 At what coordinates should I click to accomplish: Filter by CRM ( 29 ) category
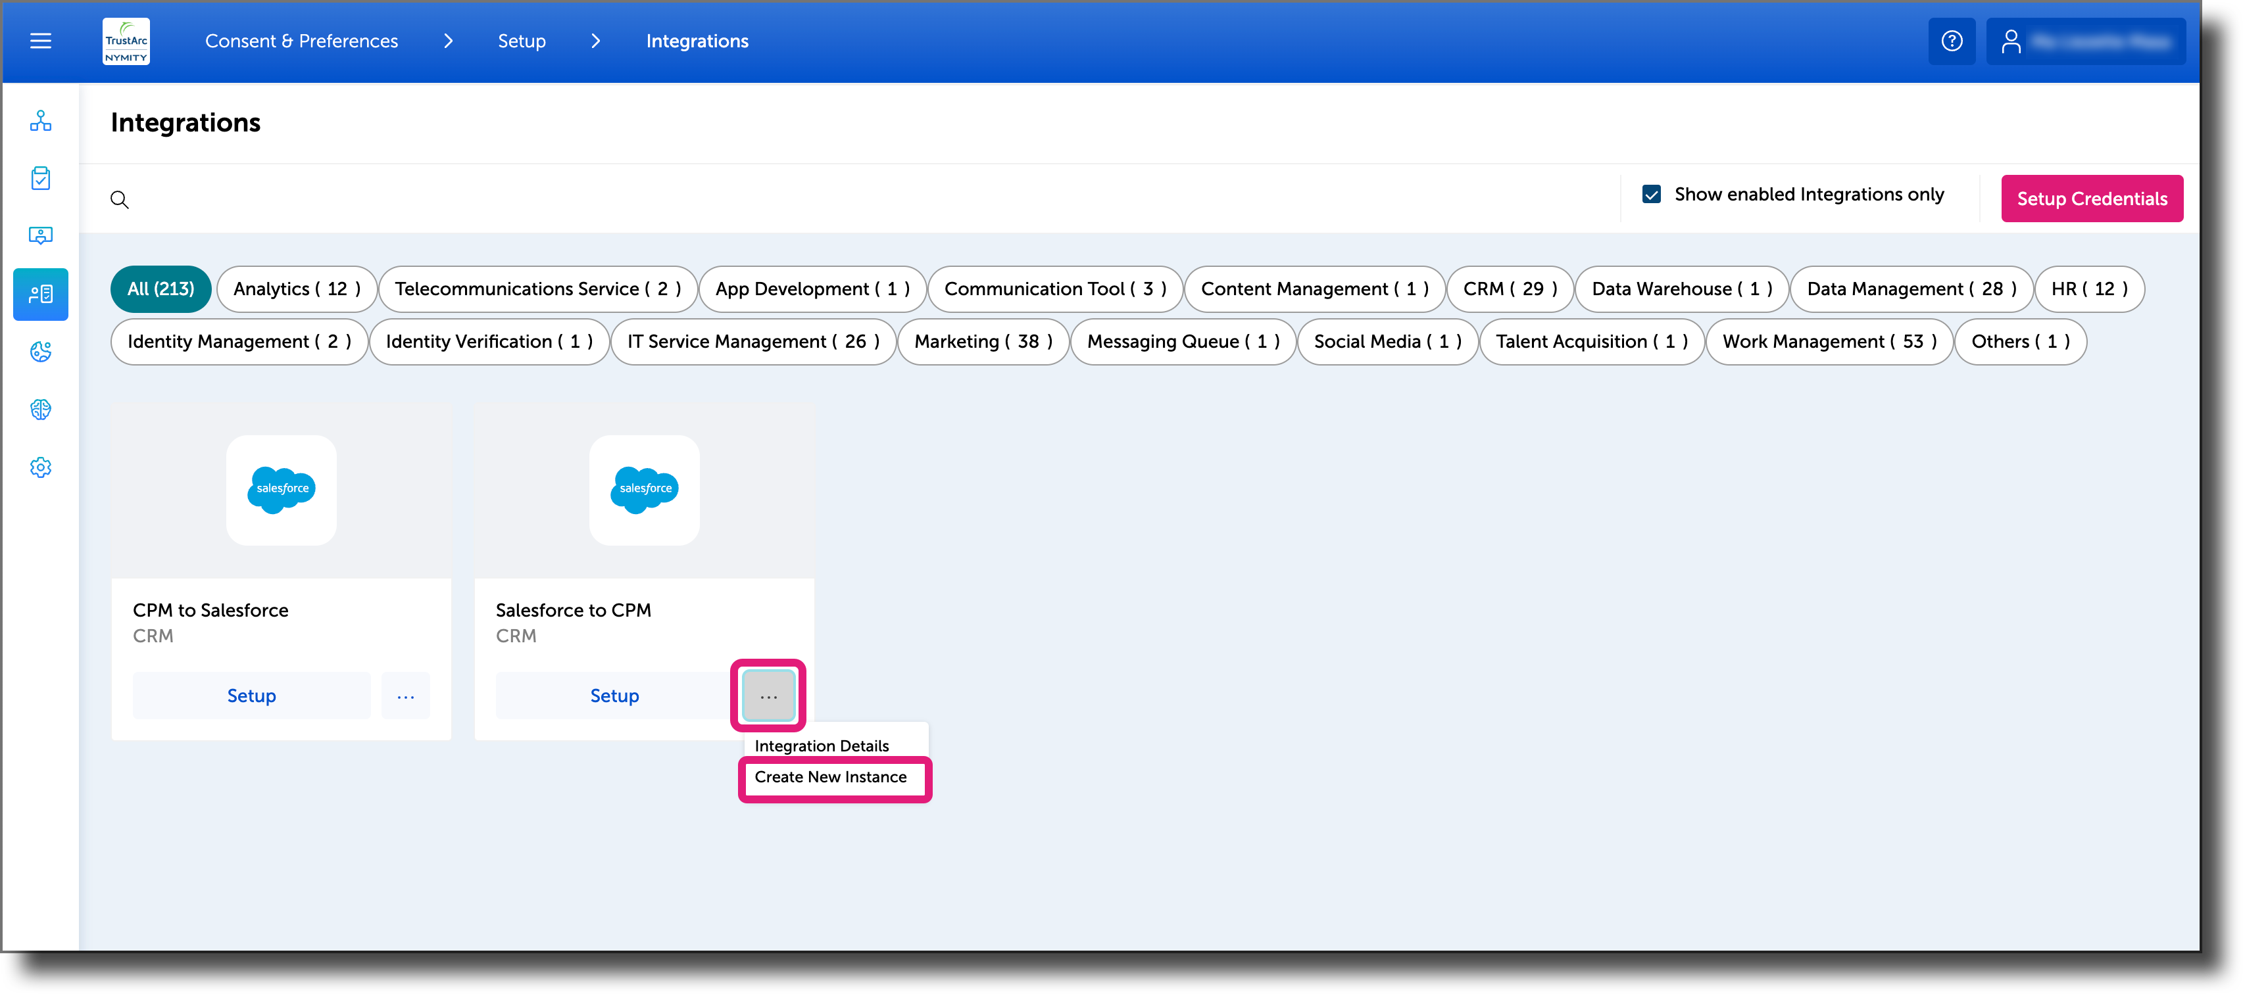click(1510, 289)
